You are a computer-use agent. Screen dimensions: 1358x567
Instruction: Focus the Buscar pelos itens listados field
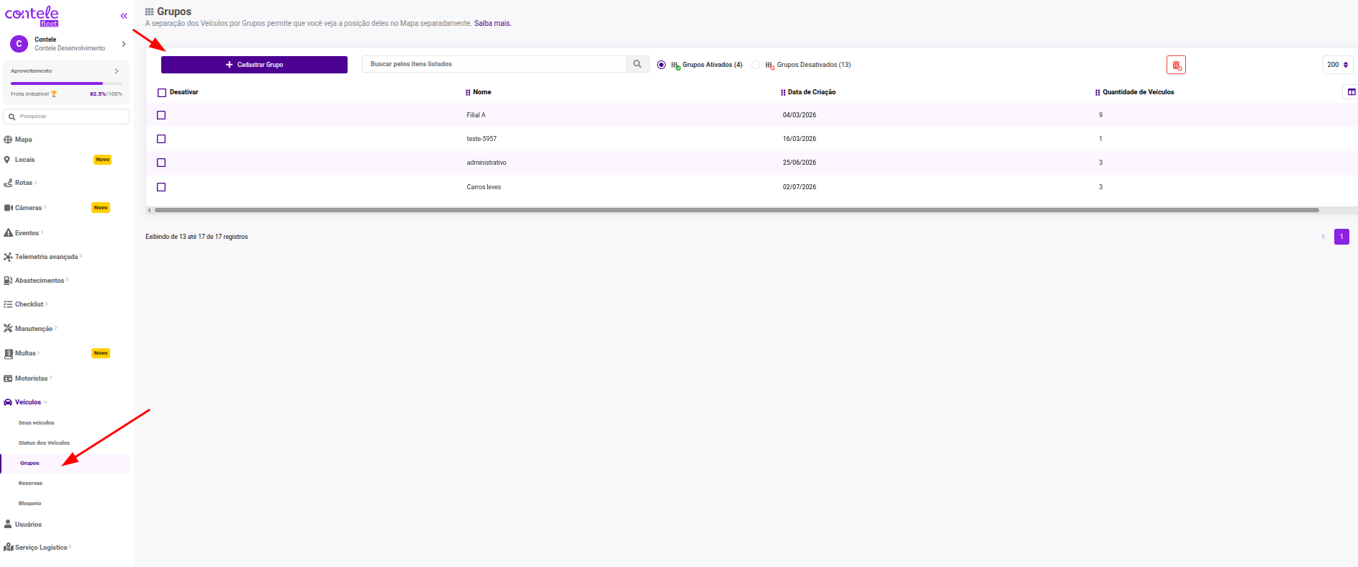(x=494, y=64)
